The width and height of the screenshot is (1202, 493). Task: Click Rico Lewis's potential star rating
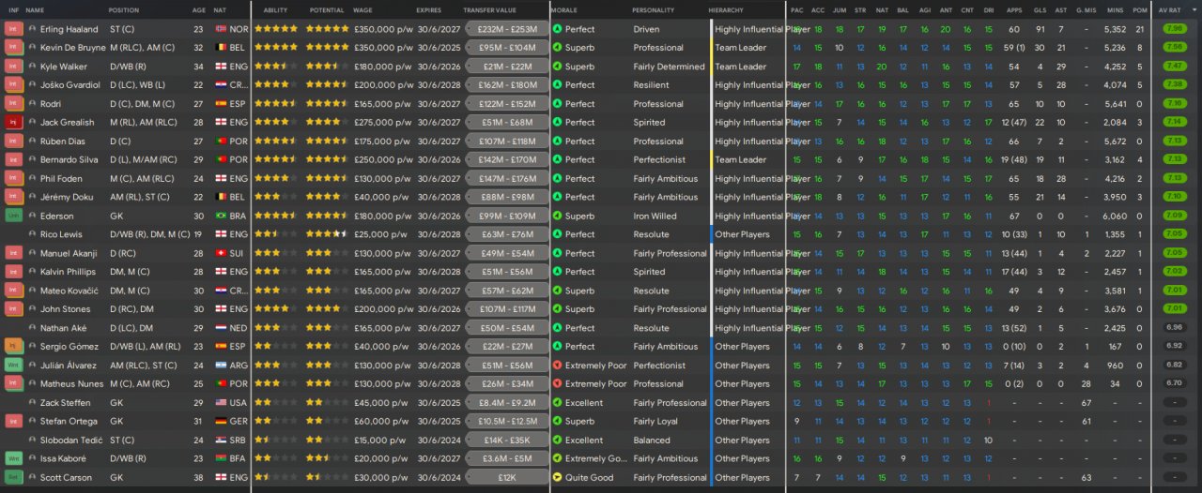click(327, 234)
